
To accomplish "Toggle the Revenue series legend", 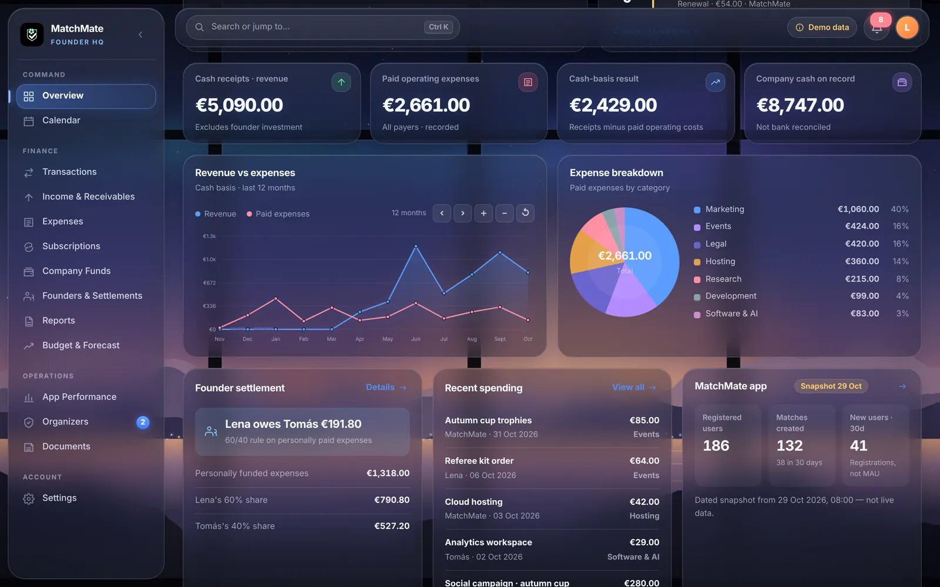I will [216, 214].
